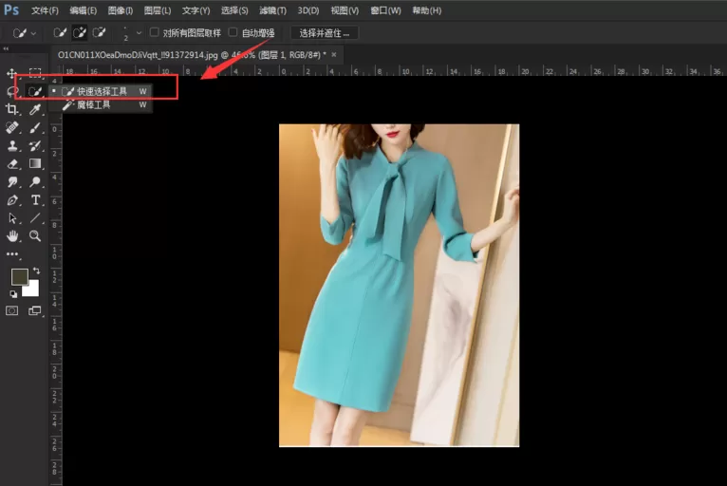
Task: Open the 滤镜(T) menu
Action: coord(272,10)
